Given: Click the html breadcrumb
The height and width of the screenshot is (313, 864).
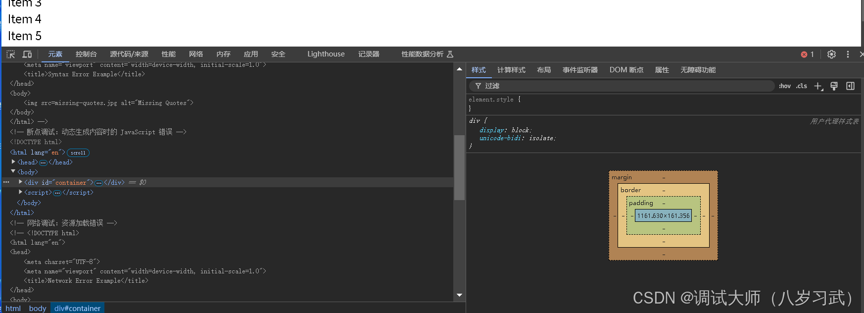Looking at the screenshot, I should click(13, 308).
